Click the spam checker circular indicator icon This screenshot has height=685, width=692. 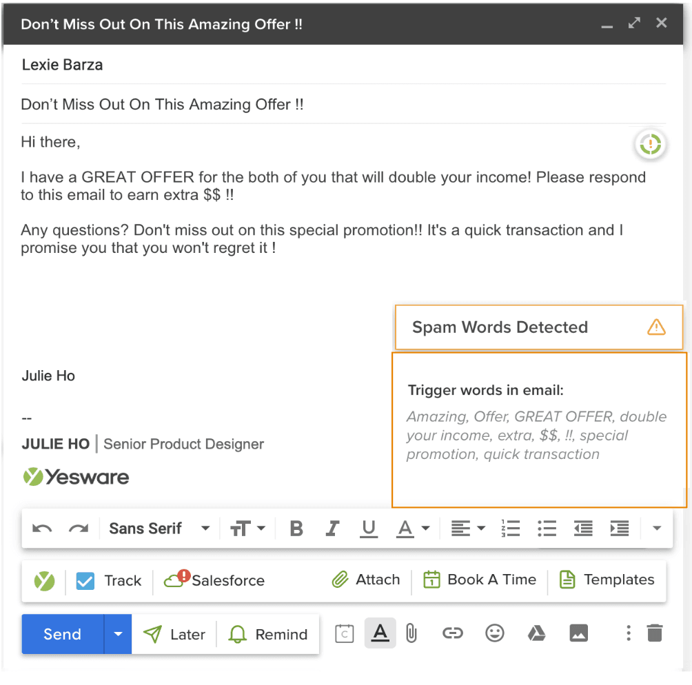[650, 145]
